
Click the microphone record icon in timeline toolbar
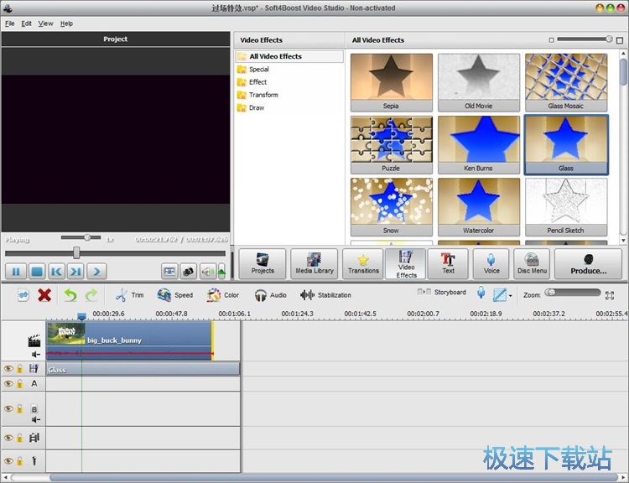point(481,293)
